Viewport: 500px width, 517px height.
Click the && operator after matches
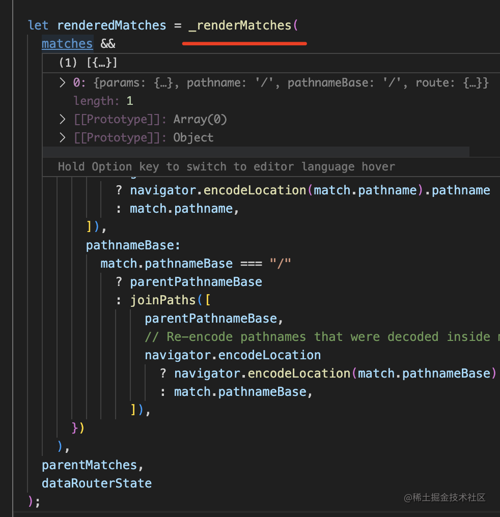click(108, 44)
